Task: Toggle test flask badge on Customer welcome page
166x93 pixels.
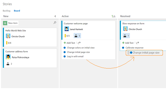Action: pos(77,36)
